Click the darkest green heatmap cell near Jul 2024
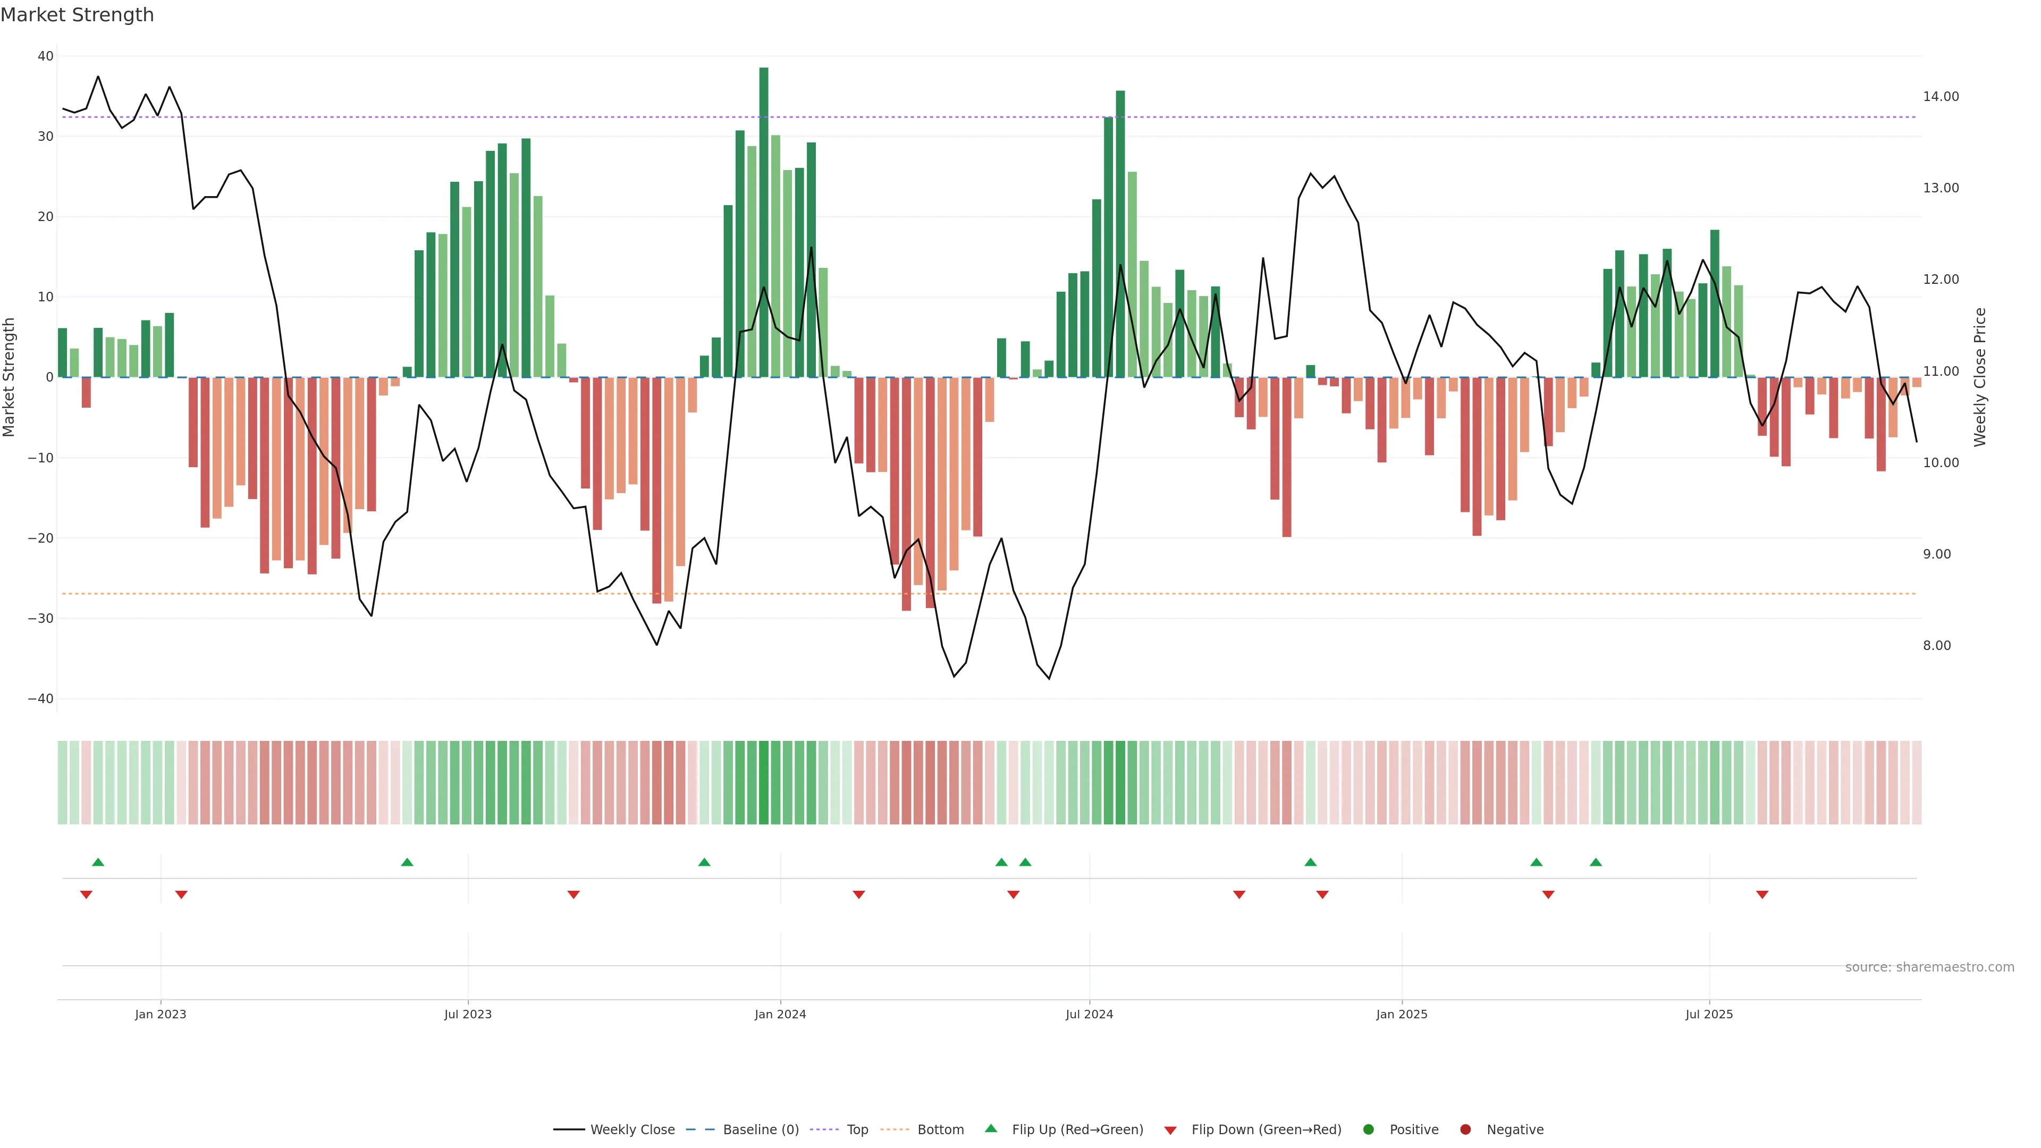 pos(1119,783)
